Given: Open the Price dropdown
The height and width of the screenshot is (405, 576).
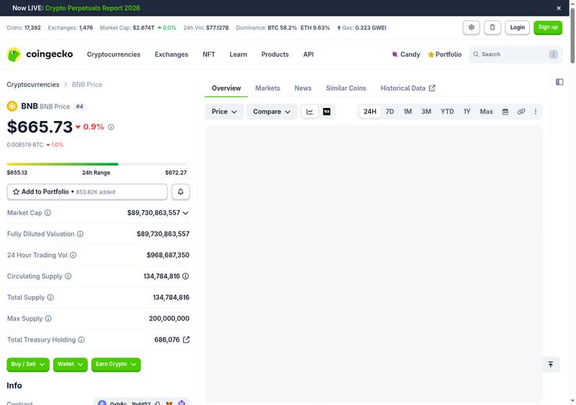Looking at the screenshot, I should tap(224, 112).
